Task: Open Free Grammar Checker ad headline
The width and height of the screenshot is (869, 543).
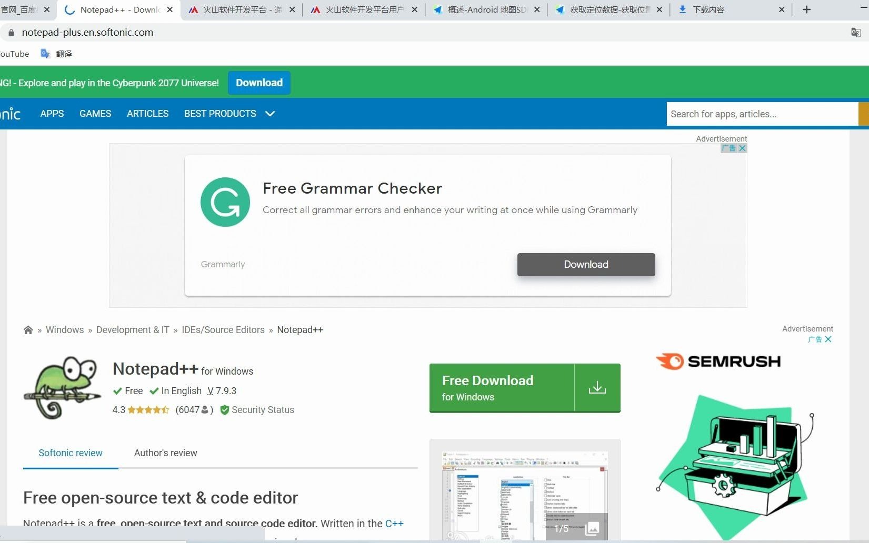Action: click(x=352, y=188)
